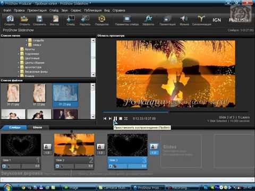The image size is (255, 191).
Task: Launch the Мастер (Wizard) toolbar icon
Action: [55, 20]
